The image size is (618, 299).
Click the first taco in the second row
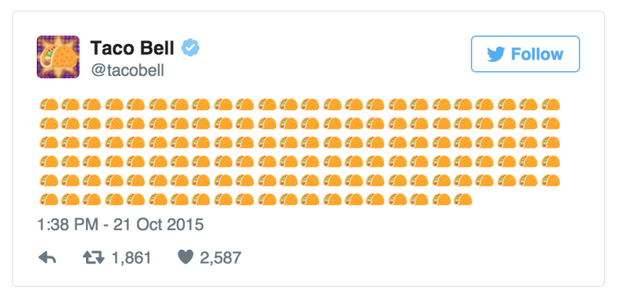49,124
